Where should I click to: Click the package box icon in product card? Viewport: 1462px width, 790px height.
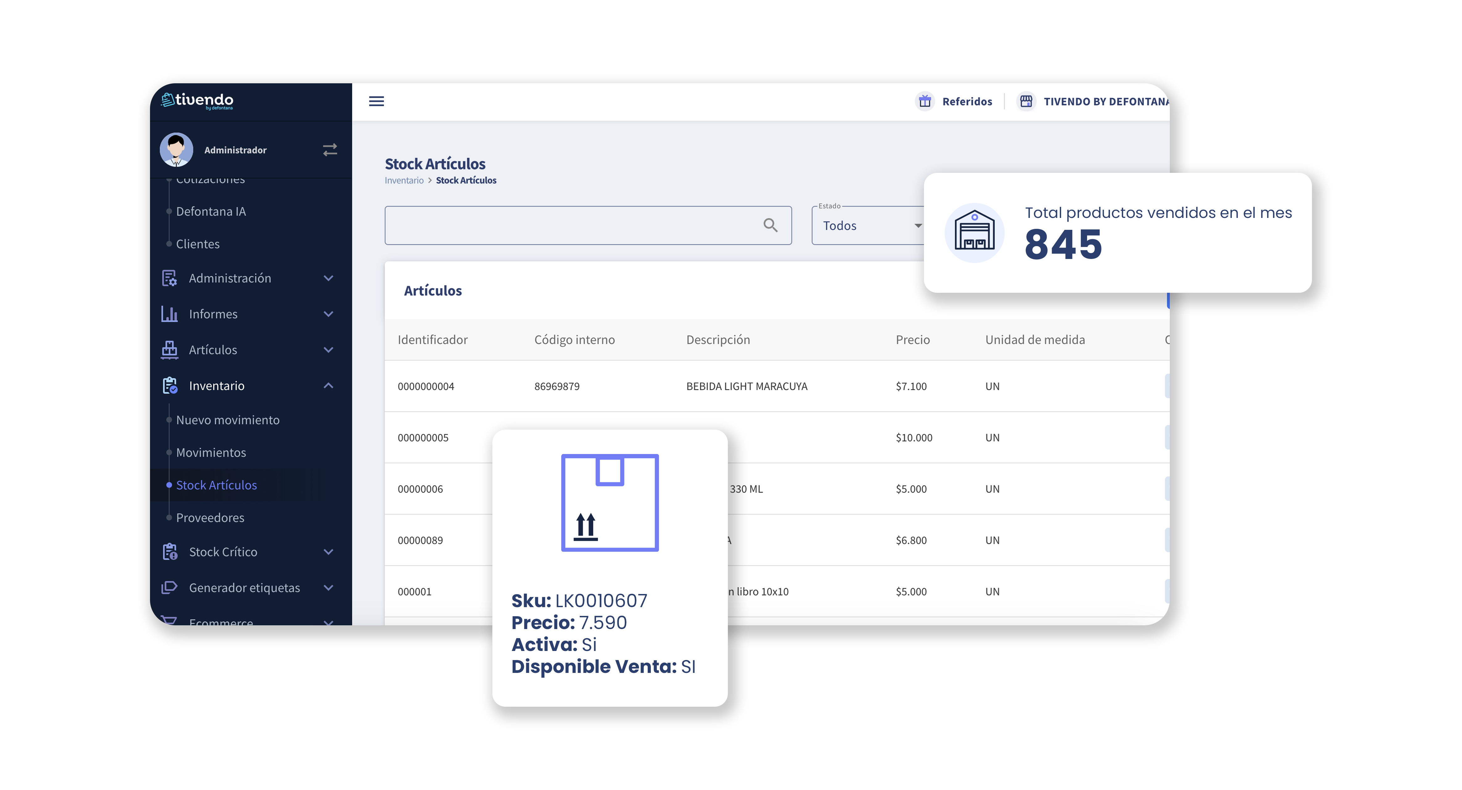pyautogui.click(x=610, y=502)
